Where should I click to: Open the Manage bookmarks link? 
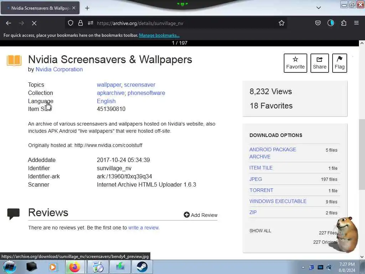[x=159, y=35]
